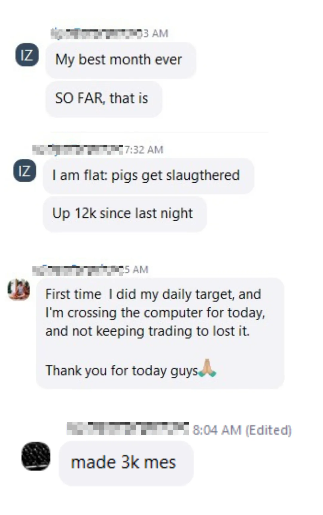Click the "First time I did my daily target" message

coord(160,333)
